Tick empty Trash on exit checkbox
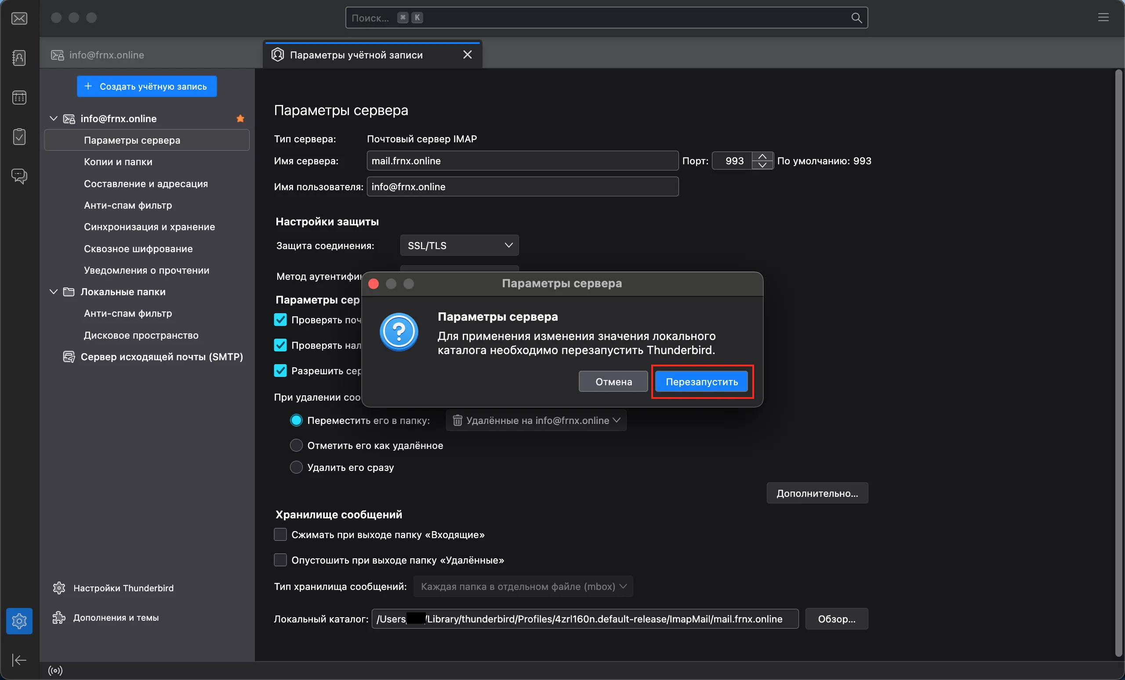1125x680 pixels. pos(280,560)
